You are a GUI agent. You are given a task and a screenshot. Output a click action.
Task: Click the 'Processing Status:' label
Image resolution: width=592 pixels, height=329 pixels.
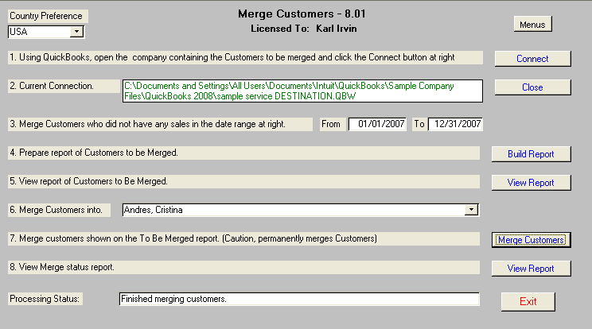click(45, 299)
